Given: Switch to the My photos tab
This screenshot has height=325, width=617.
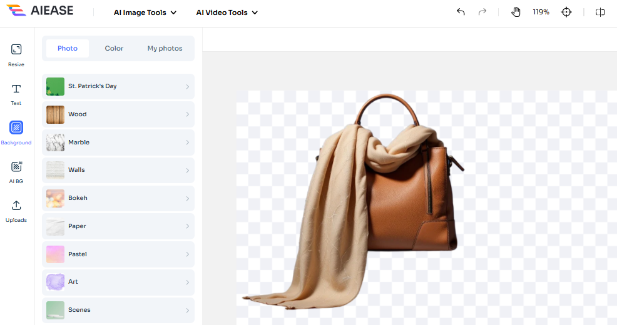Looking at the screenshot, I should point(165,48).
